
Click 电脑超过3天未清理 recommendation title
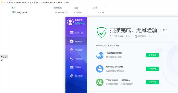click(x=115, y=67)
